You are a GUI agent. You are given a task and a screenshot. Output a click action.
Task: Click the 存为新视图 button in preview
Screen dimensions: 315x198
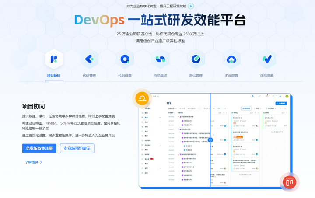[x=246, y=108]
